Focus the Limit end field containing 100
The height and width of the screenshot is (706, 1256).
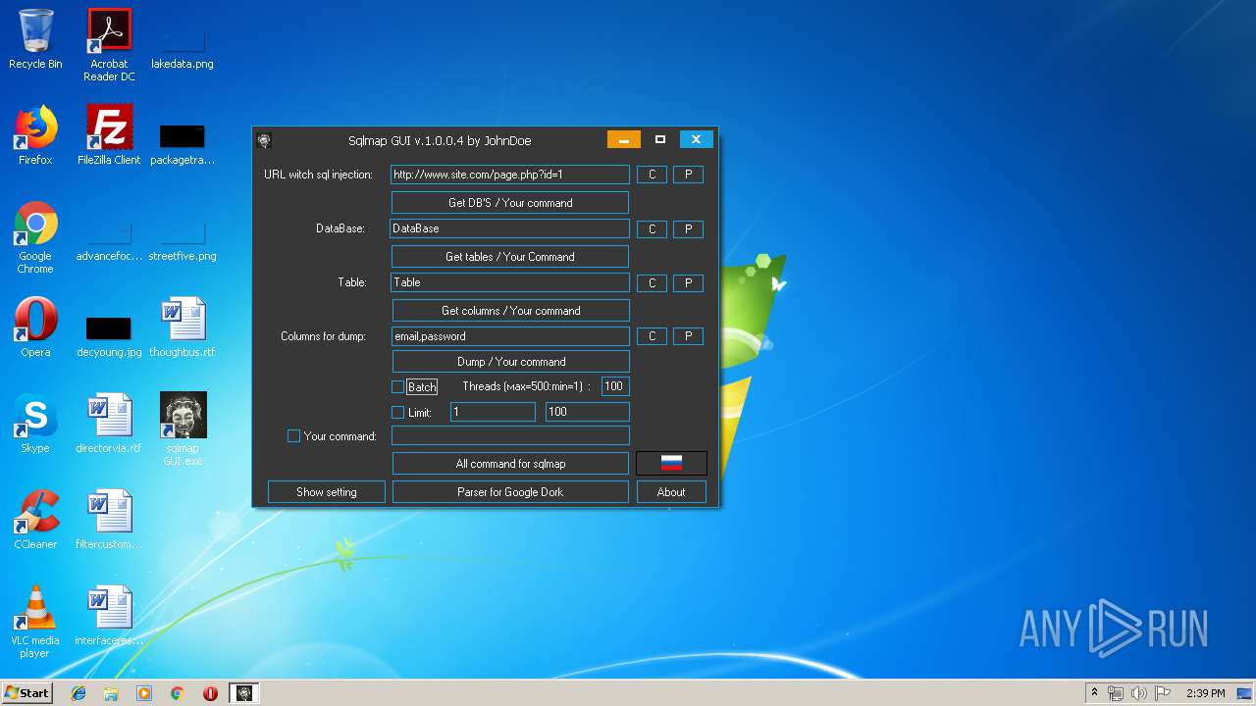(588, 412)
